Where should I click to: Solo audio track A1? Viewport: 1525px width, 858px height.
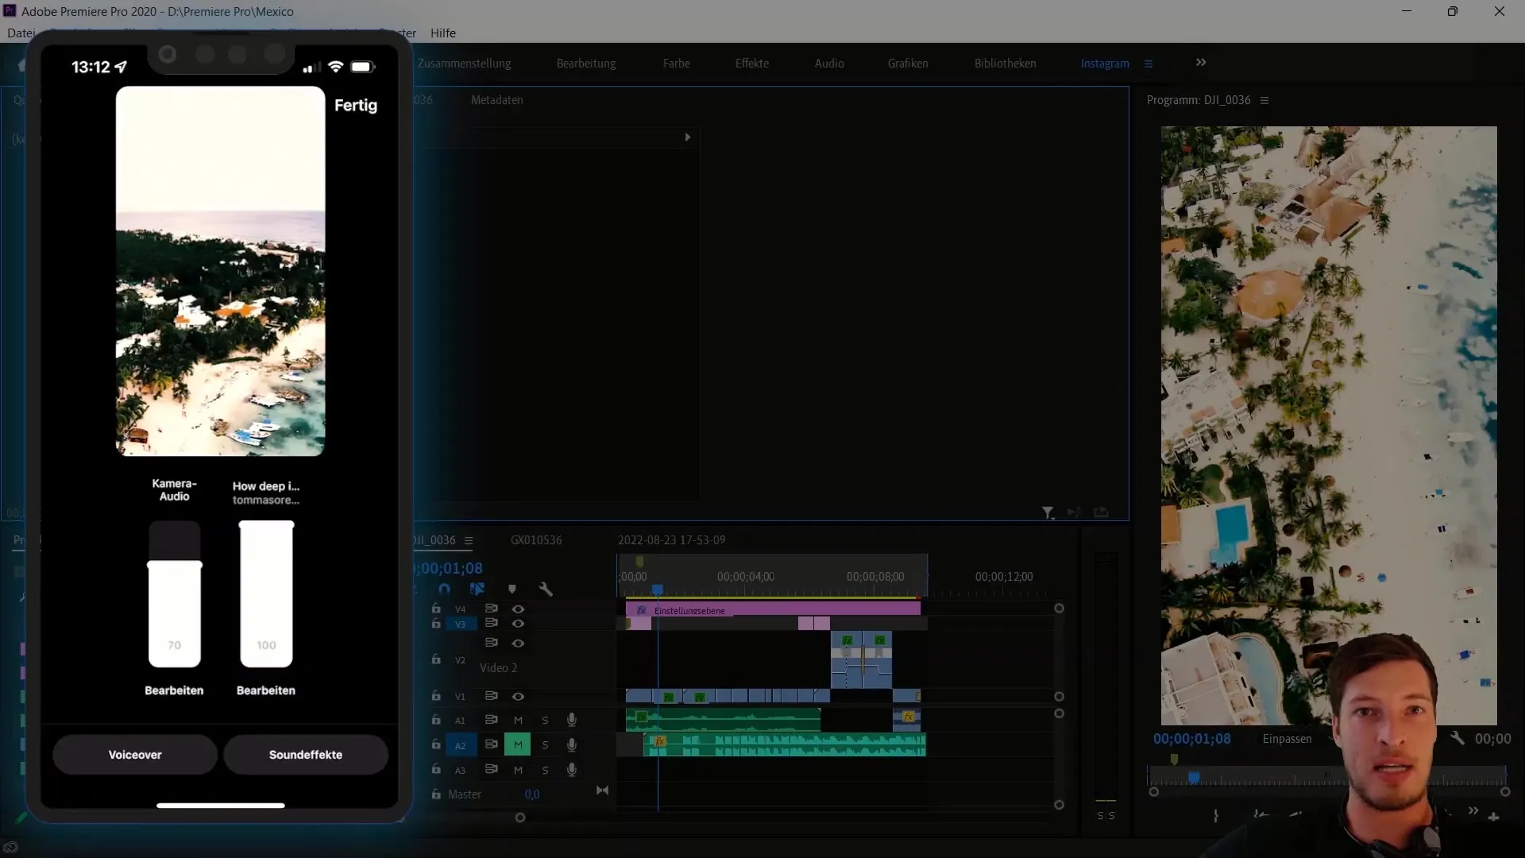(x=545, y=721)
